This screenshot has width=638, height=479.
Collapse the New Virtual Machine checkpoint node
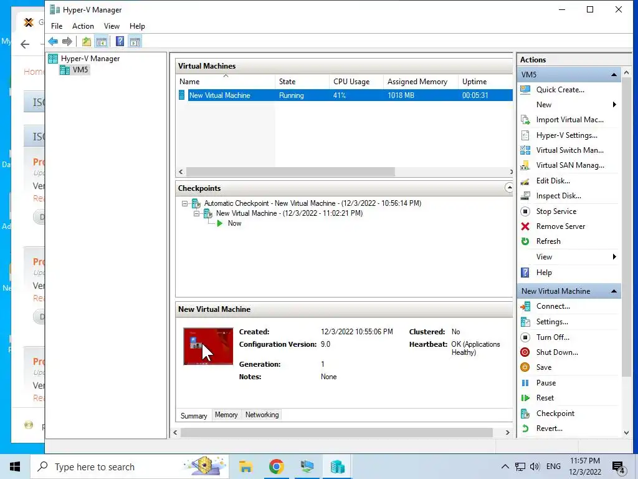coord(196,213)
